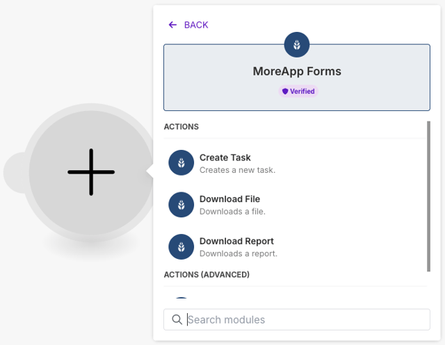This screenshot has height=345, width=445.
Task: Select the MoreApp Forms title heading
Action: (297, 71)
